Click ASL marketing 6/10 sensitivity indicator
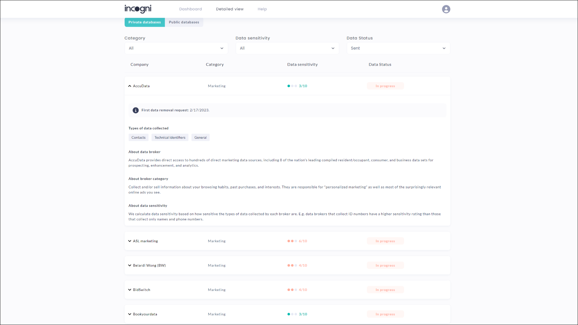This screenshot has width=578, height=325. 297,241
